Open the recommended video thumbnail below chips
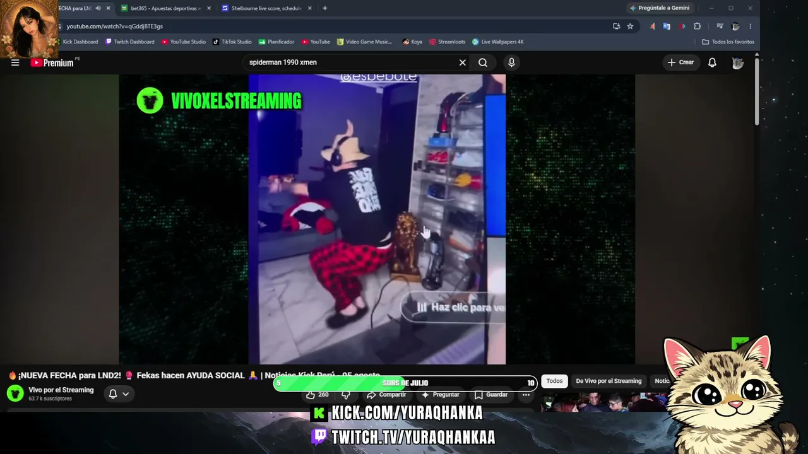Screen dimensions: 808x454 pos(603,402)
